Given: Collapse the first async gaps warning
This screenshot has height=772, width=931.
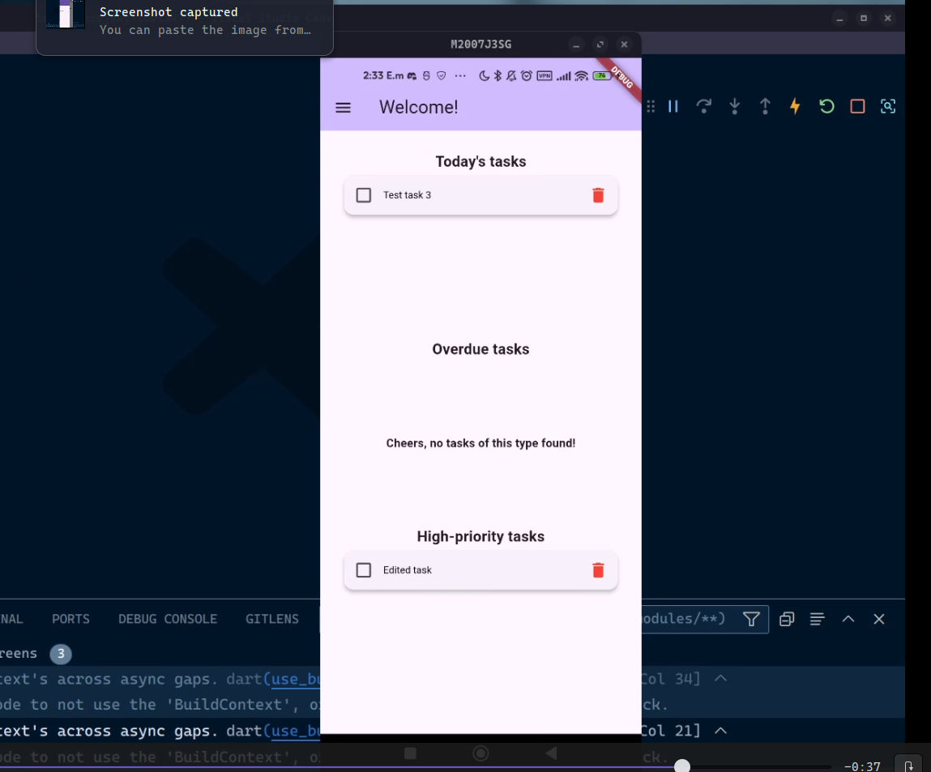Looking at the screenshot, I should point(720,678).
